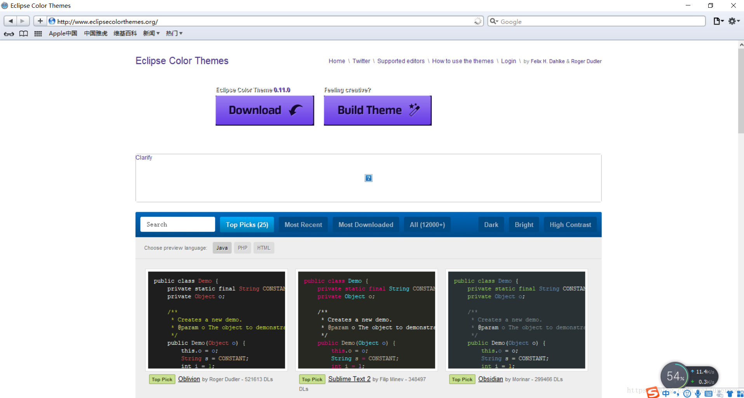Expand the 新闻 bookmarks folder

click(151, 33)
